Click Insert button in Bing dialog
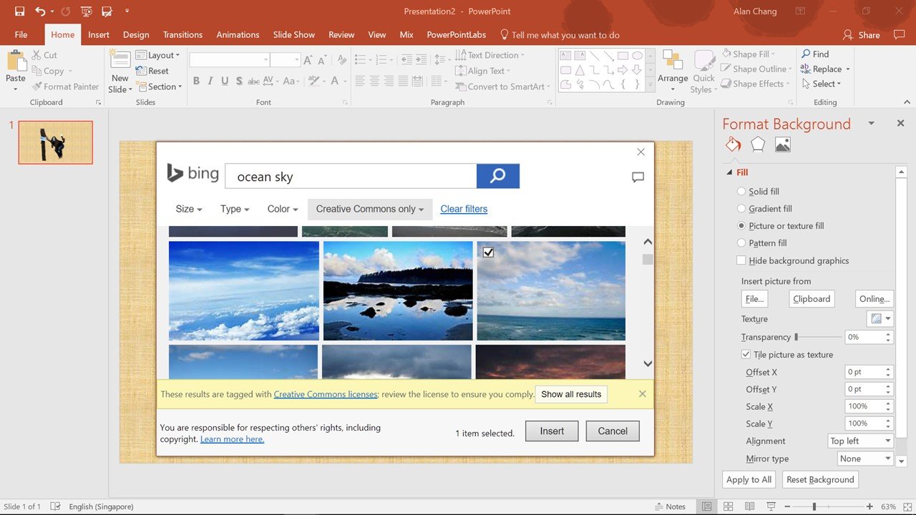This screenshot has width=916, height=515. pos(552,431)
